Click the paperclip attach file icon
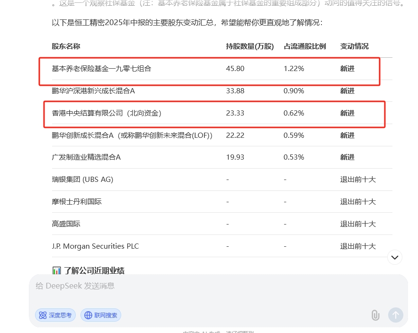Image resolution: width=418 pixels, height=333 pixels. 375,315
